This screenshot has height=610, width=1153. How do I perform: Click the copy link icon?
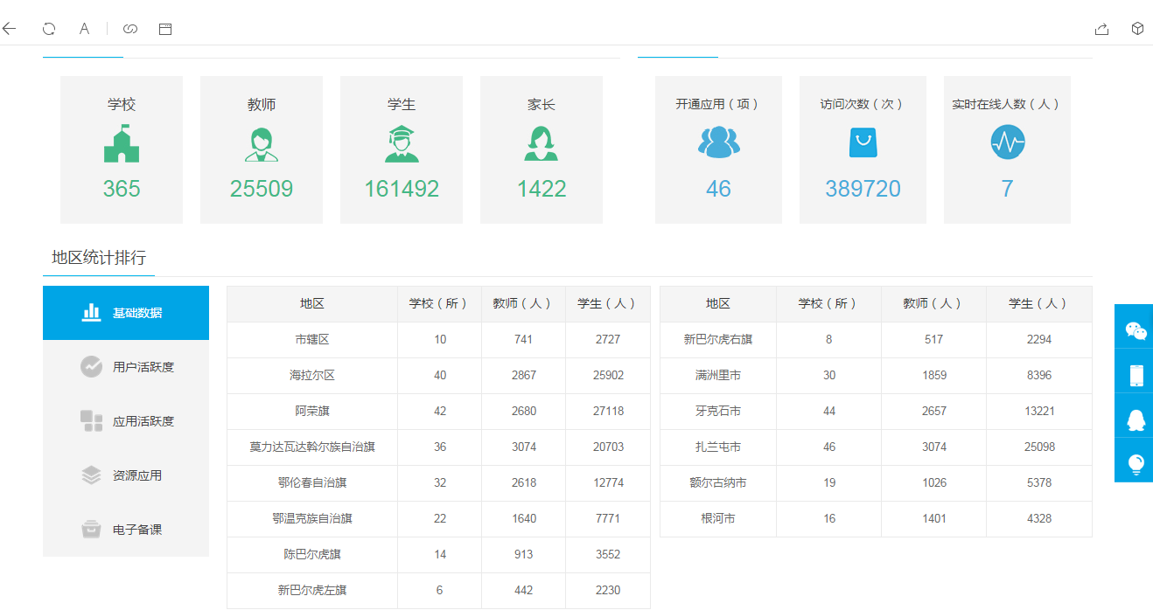coord(130,29)
